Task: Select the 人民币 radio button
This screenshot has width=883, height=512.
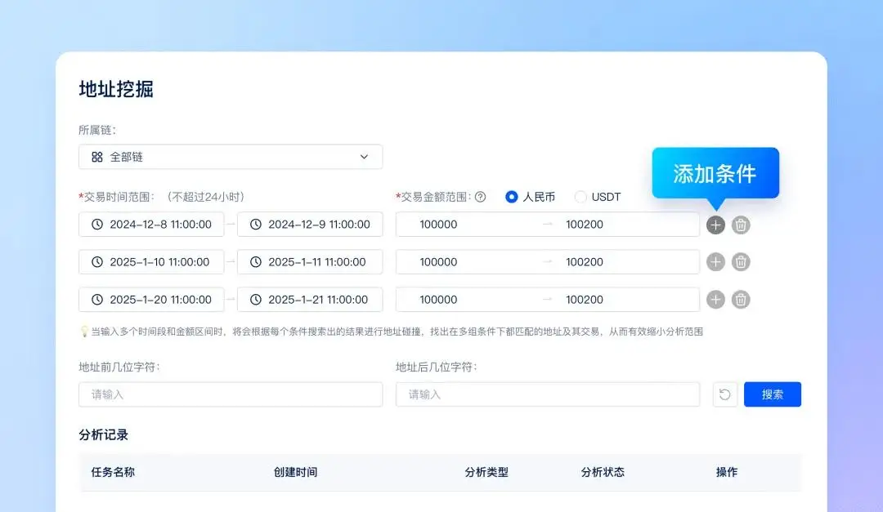Action: 511,196
